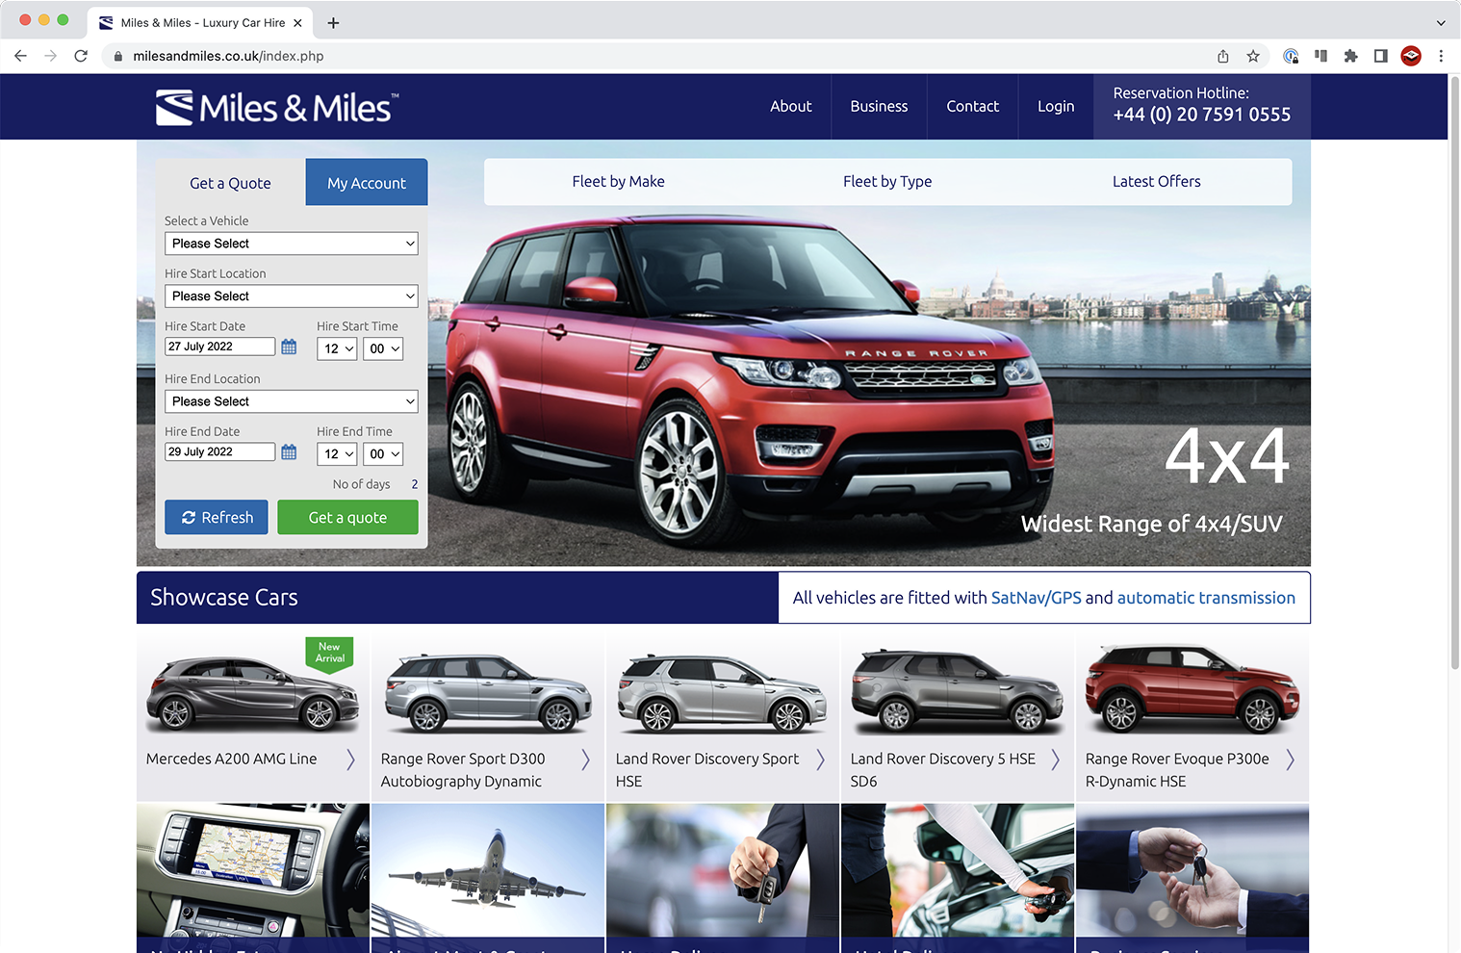
Task: Reload the page with the refresh icon
Action: pos(81,56)
